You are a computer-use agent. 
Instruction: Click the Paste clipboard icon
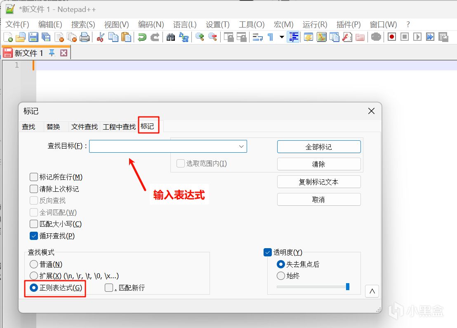(126, 37)
